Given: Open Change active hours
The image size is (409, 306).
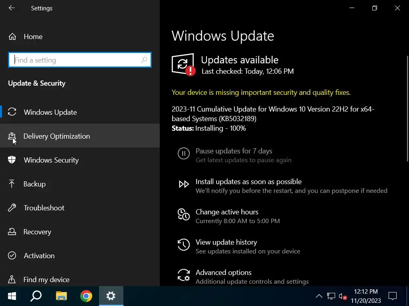Looking at the screenshot, I should pos(227,212).
